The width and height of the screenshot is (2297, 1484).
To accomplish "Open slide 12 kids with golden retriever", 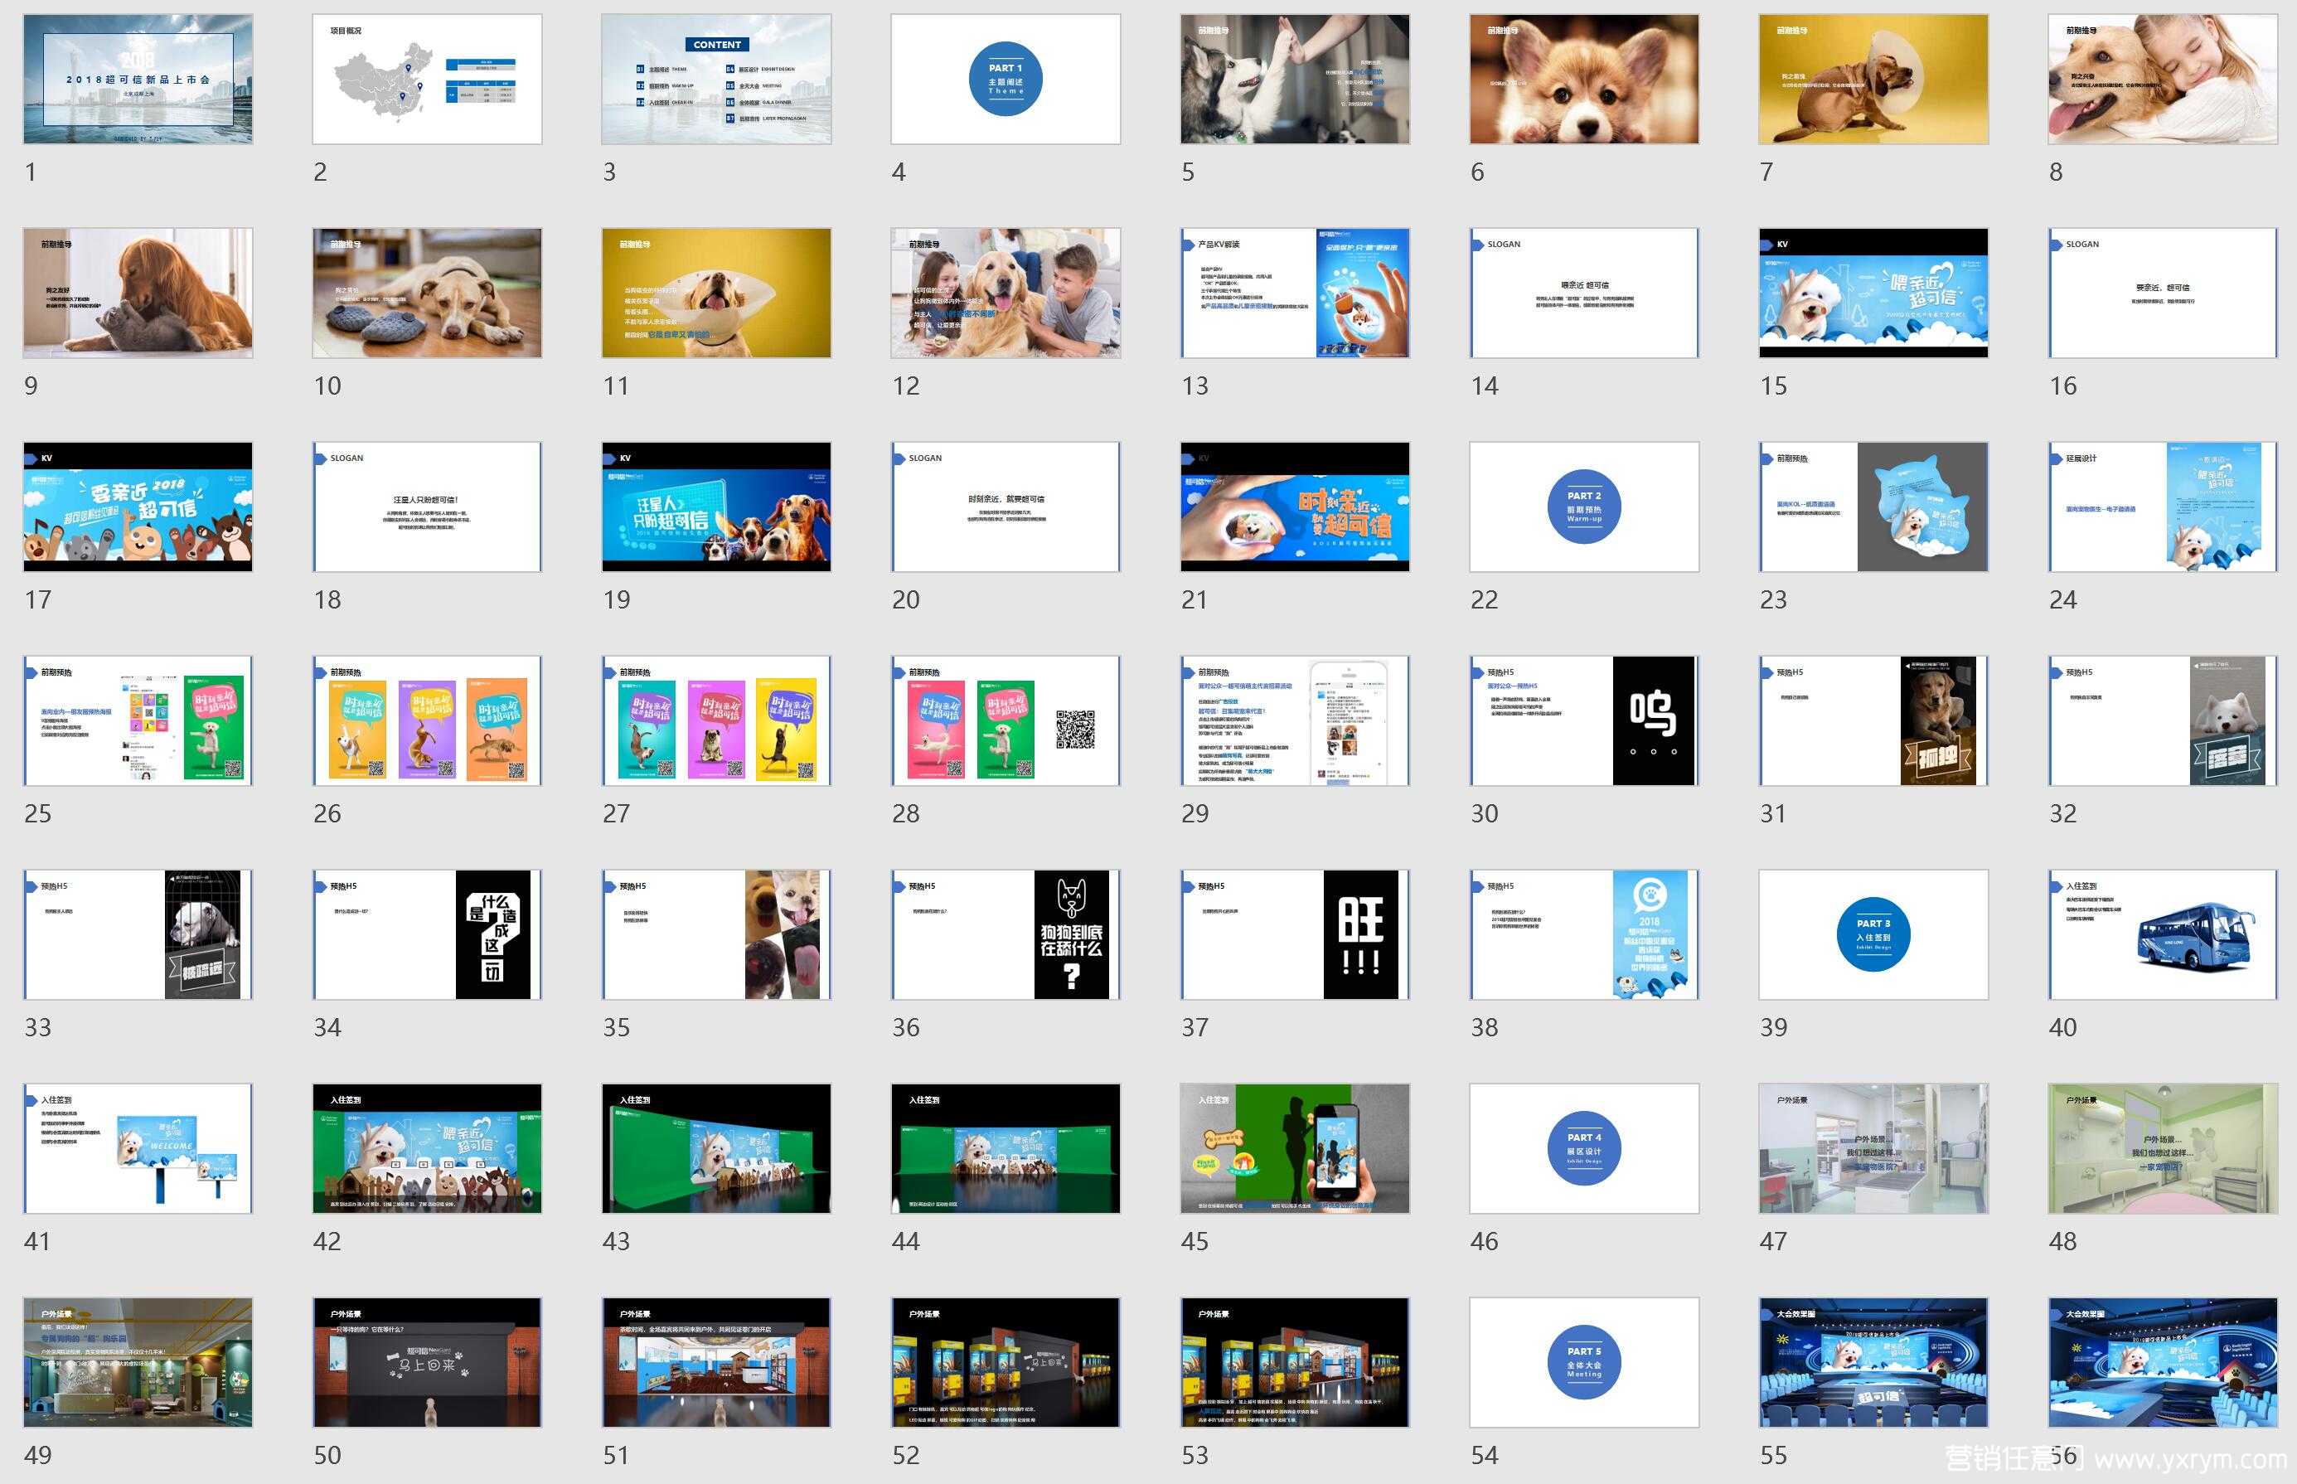I will click(x=1006, y=293).
